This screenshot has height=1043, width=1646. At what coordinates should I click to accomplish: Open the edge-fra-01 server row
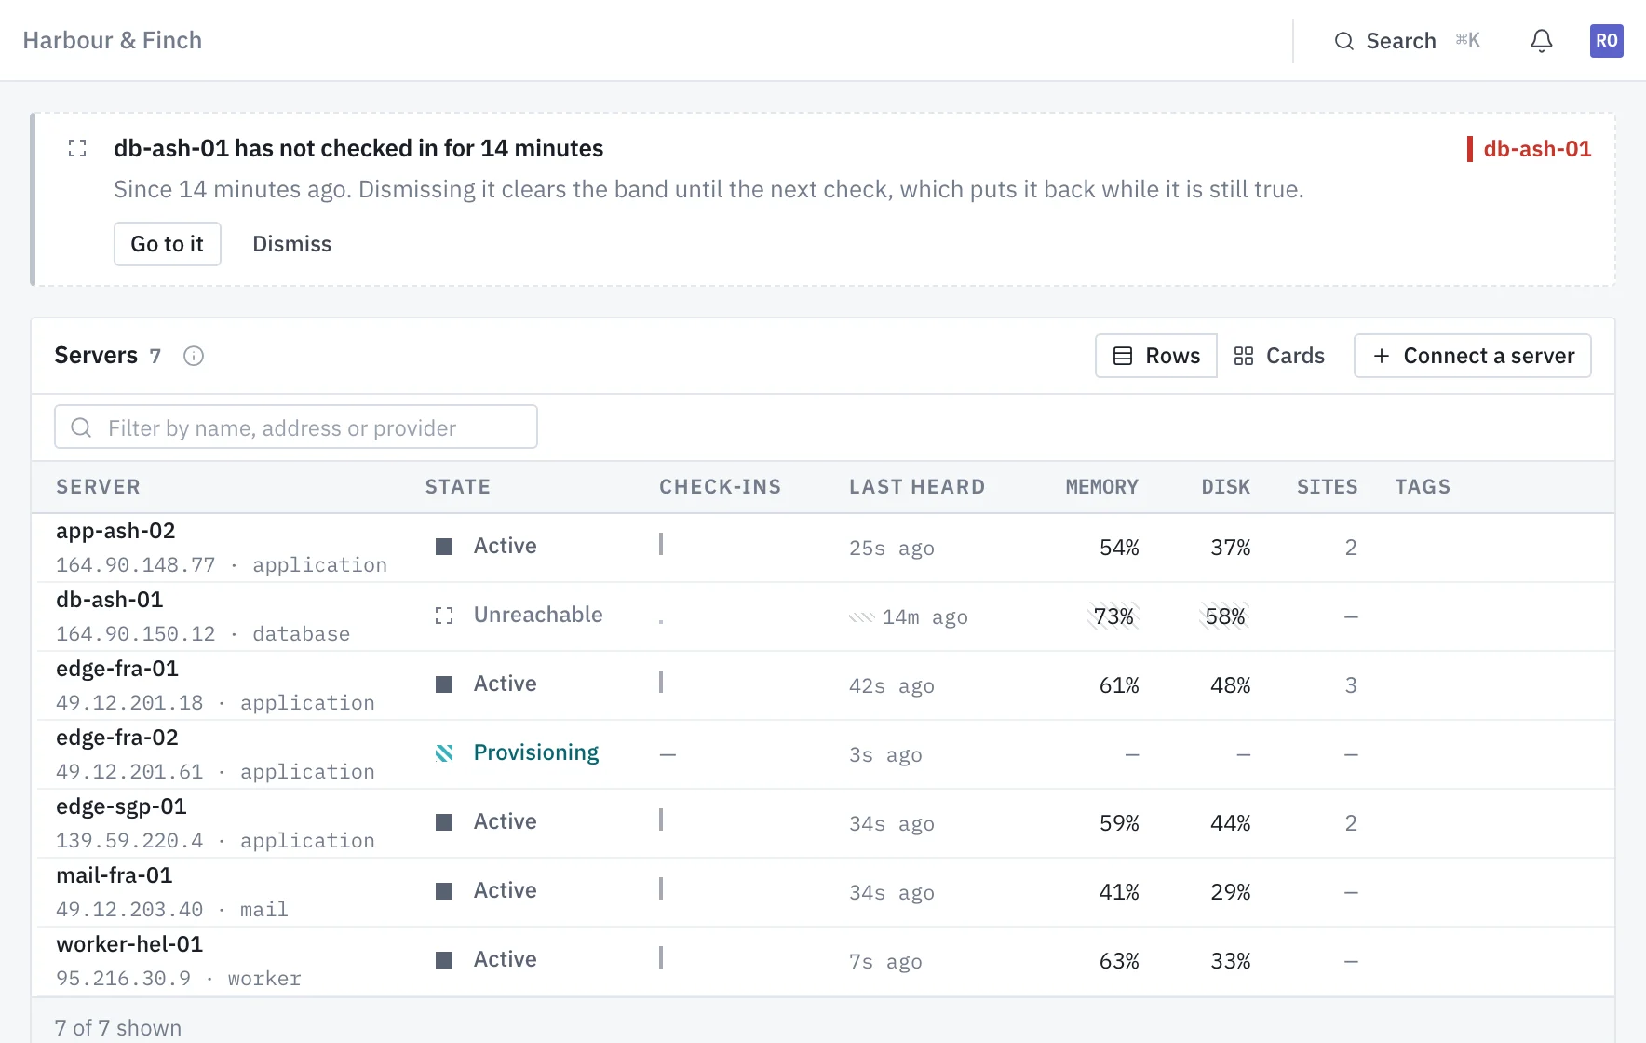[823, 685]
